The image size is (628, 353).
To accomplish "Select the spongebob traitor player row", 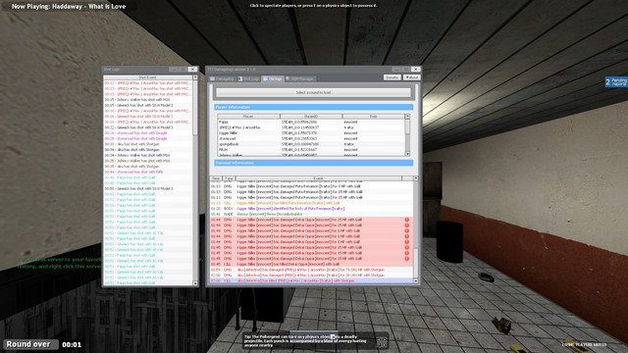I will coord(311,144).
